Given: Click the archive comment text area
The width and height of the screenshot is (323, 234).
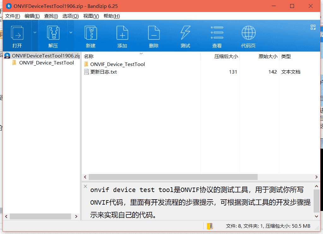Looking at the screenshot, I should (x=200, y=202).
